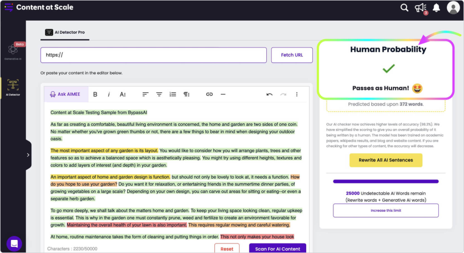
Task: Click Rewrite All AI Sentences
Action: point(386,160)
